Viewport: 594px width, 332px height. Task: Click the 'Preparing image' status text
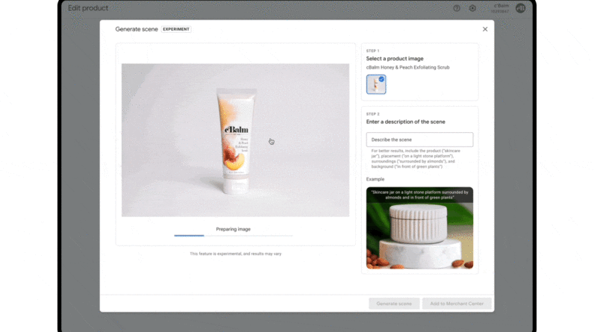coord(234,229)
